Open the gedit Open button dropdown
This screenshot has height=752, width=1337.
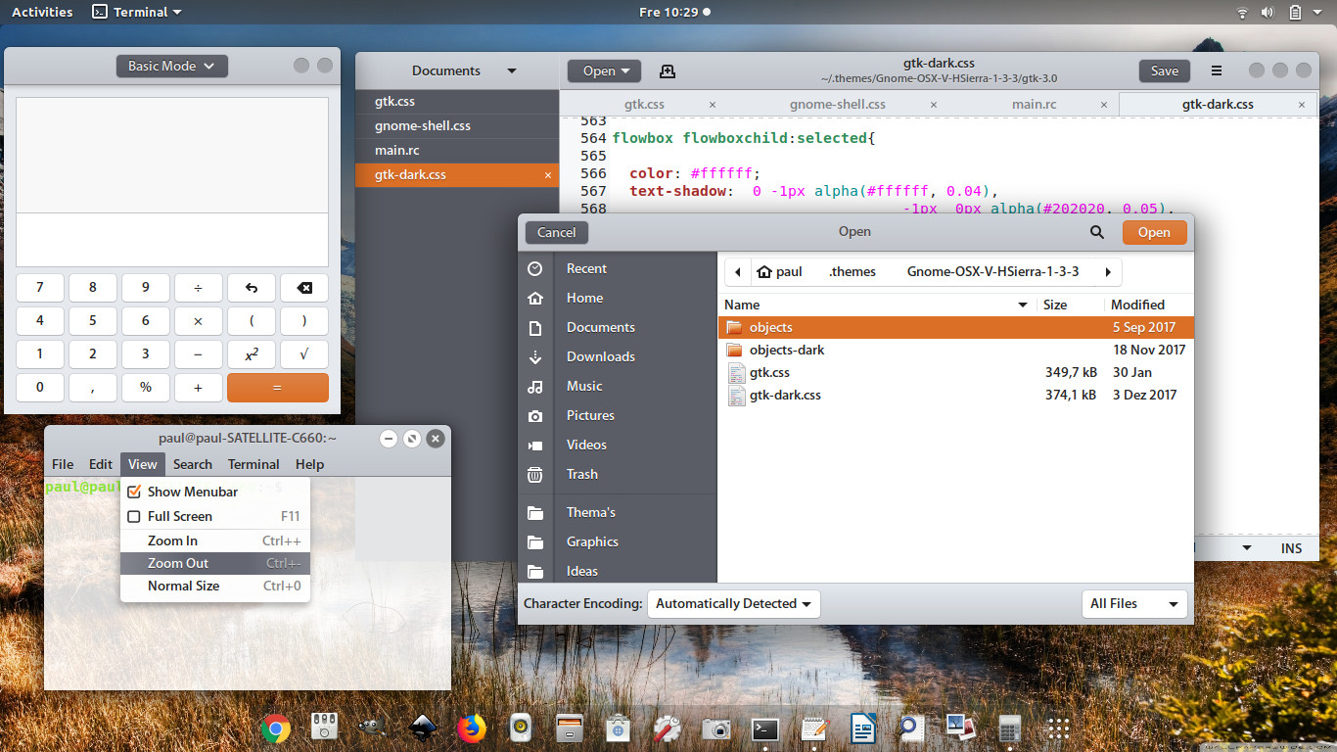(604, 70)
